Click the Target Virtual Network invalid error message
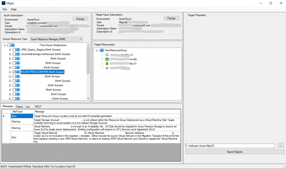 [x=107, y=137]
